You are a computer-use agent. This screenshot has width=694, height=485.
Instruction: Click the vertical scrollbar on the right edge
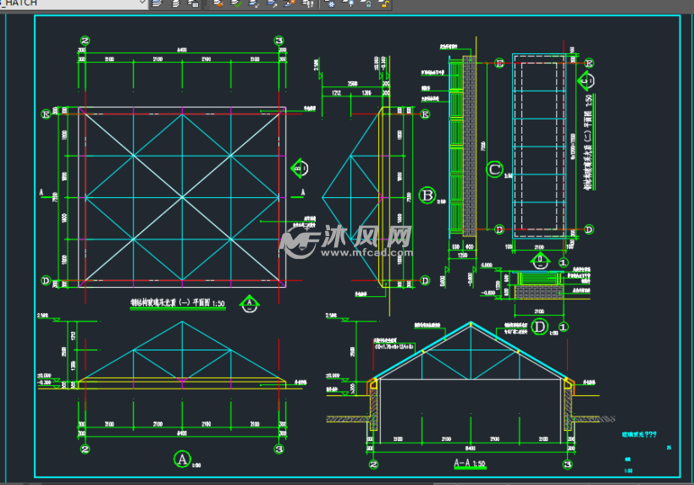click(x=687, y=245)
